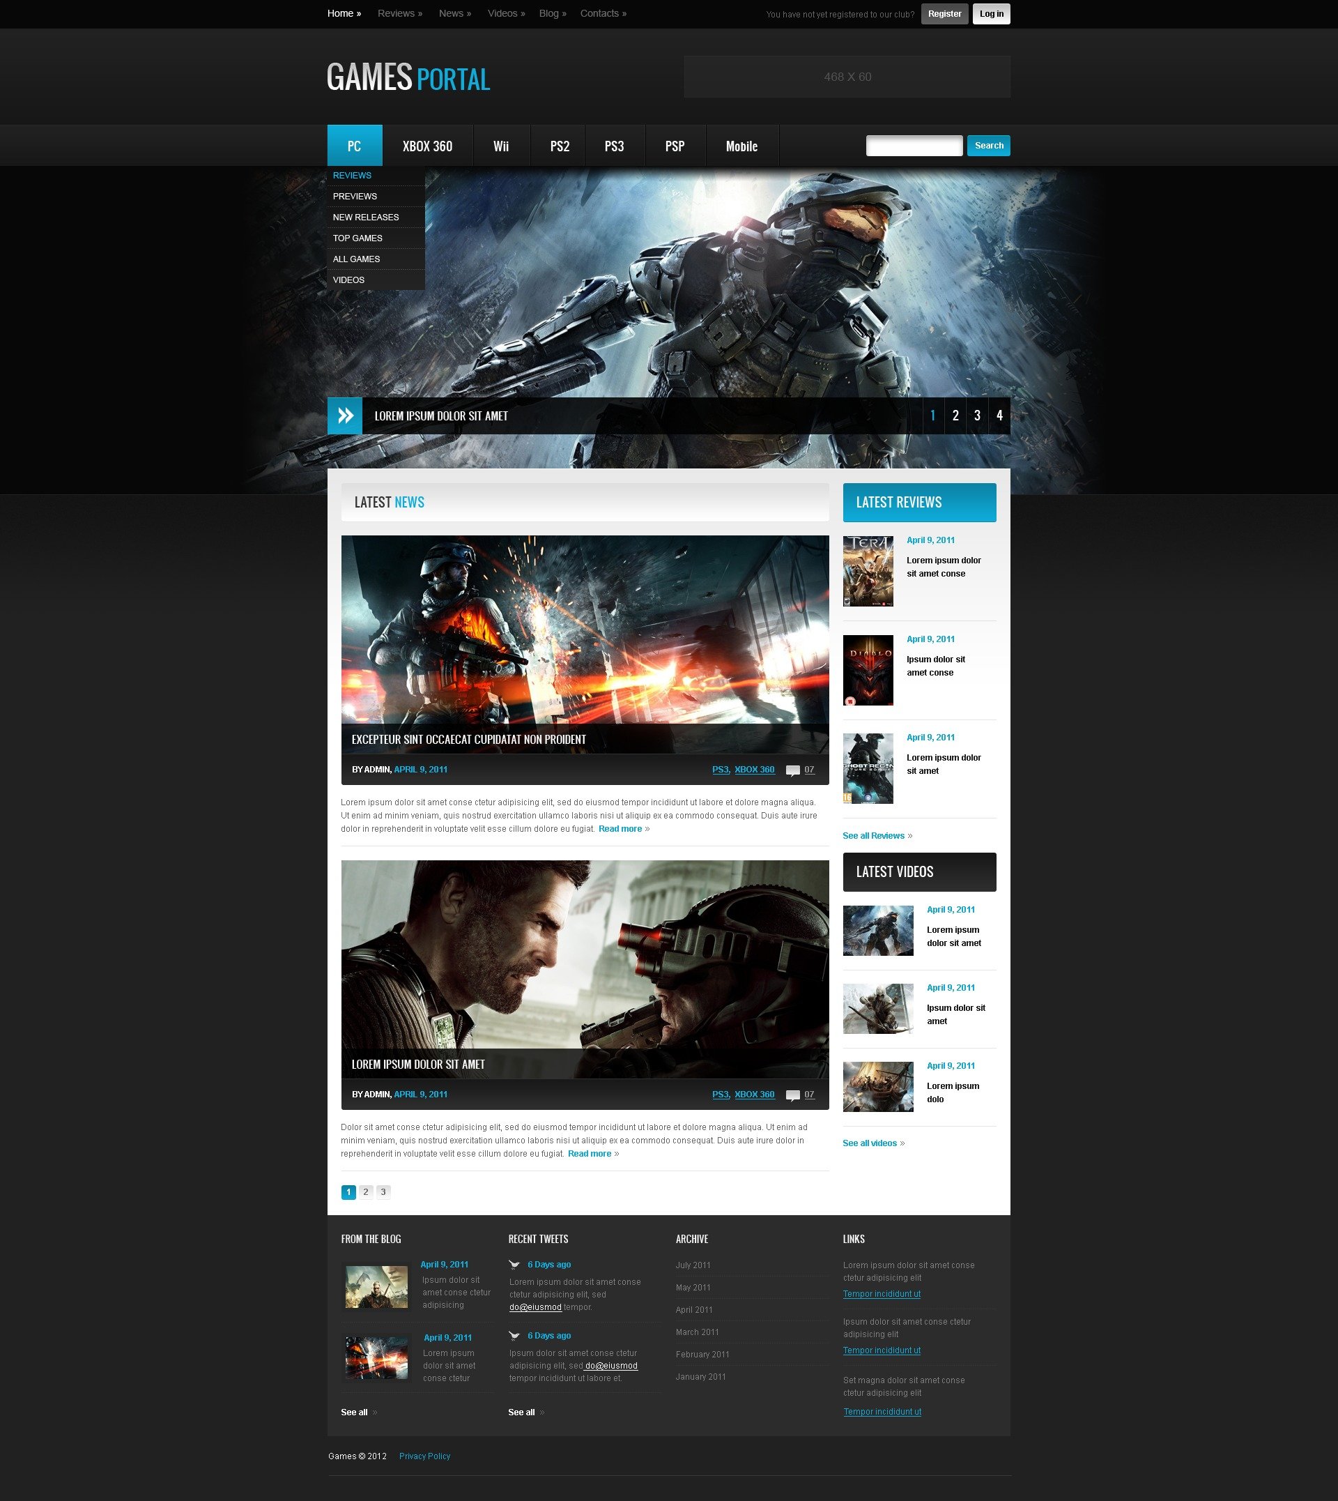
Task: Open the Contacts top menu item
Action: click(603, 13)
